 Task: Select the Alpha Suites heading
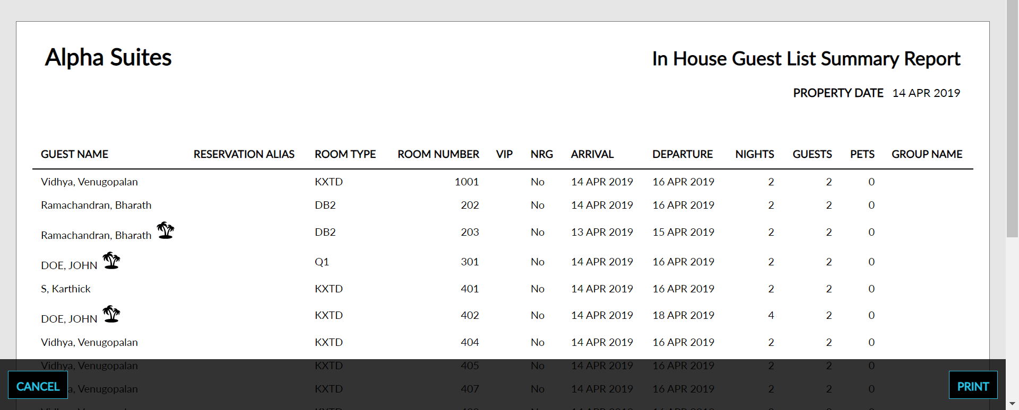pyautogui.click(x=108, y=57)
